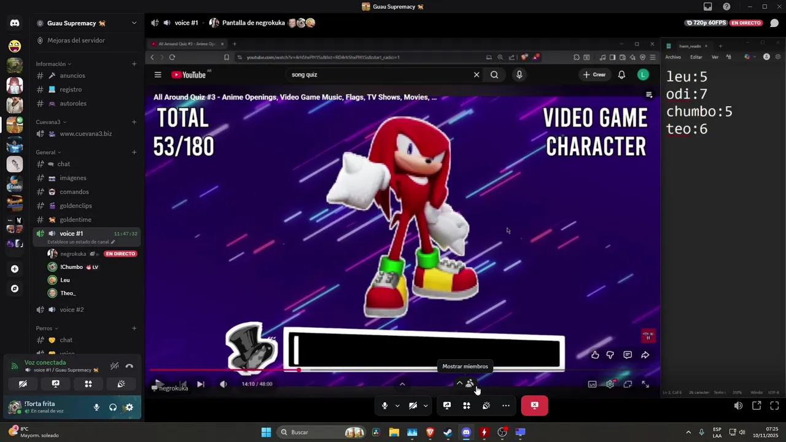Open the imágenes channel
The width and height of the screenshot is (786, 442).
tap(86, 178)
